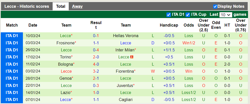
Task: Click the ITA D1 badge for 10/03/24
Action: pos(12,36)
